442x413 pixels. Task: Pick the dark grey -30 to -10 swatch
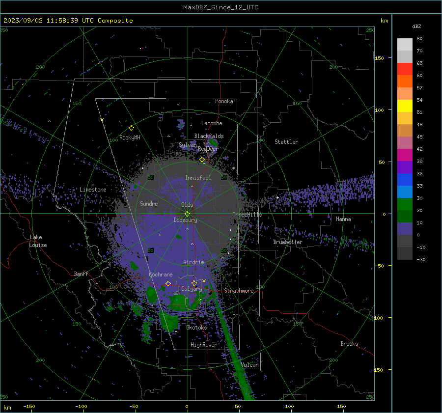click(x=405, y=253)
